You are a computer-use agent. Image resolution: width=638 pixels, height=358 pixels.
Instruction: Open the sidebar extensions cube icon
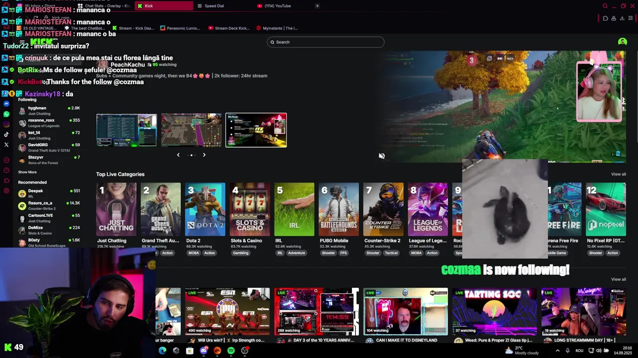point(6,180)
